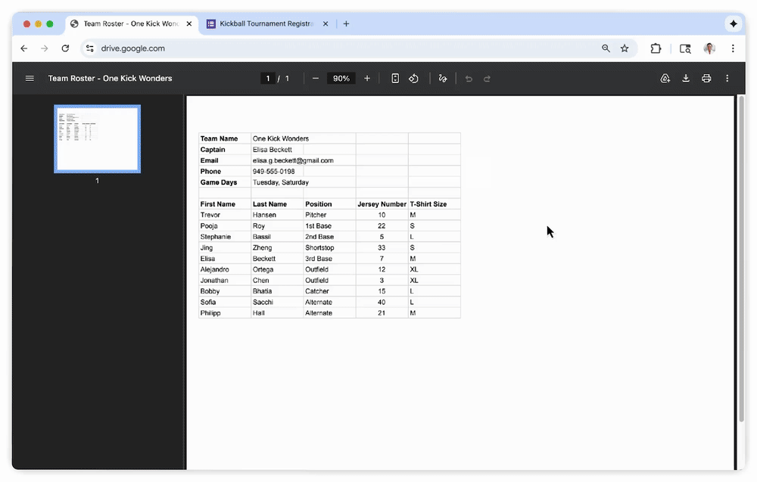Bookmark the page with the star icon

(625, 48)
